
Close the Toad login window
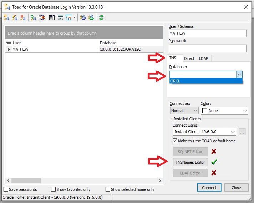pyautogui.click(x=246, y=7)
